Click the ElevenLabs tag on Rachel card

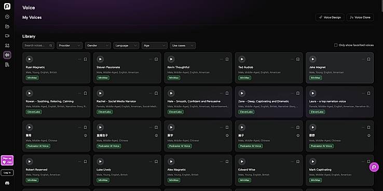click(105, 112)
